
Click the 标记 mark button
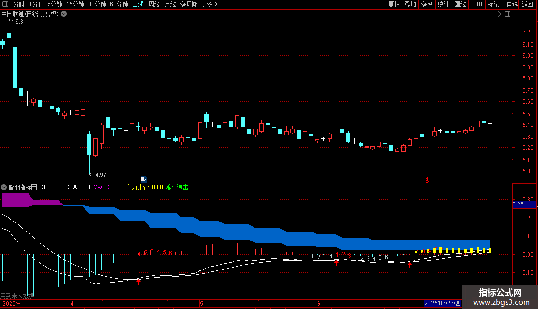pos(493,4)
